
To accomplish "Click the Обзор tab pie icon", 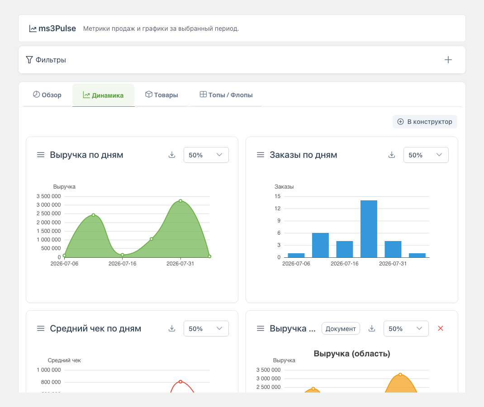I will pos(37,95).
